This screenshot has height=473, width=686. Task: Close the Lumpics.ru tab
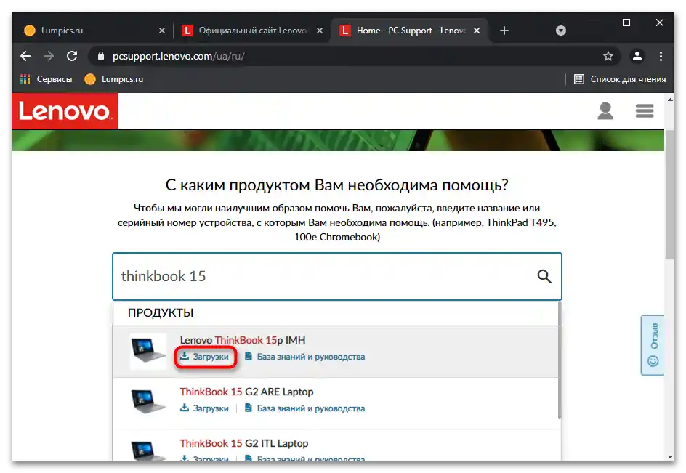coord(162,31)
